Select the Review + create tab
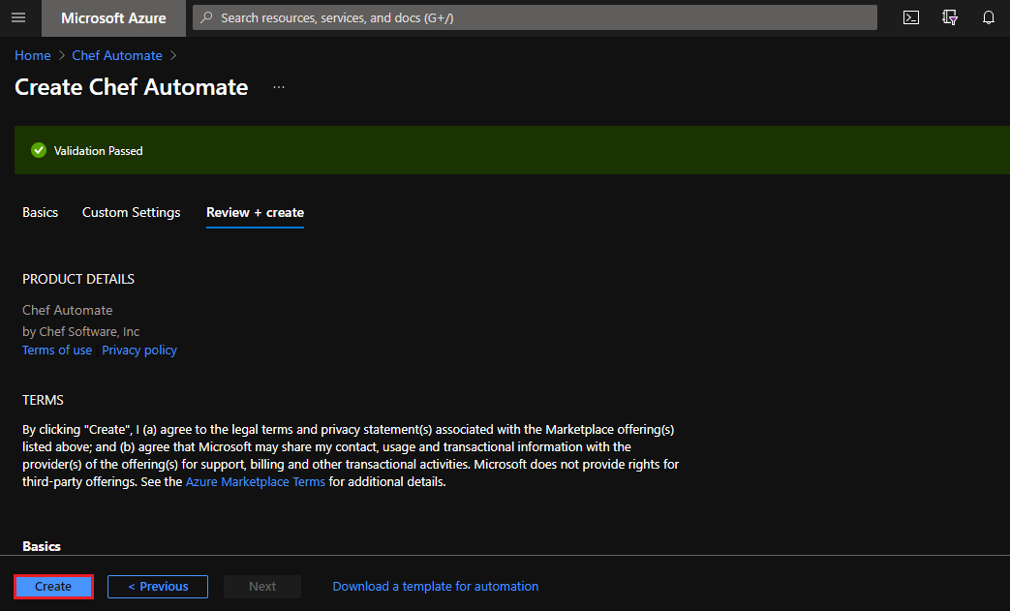The height and width of the screenshot is (611, 1010). tap(255, 212)
